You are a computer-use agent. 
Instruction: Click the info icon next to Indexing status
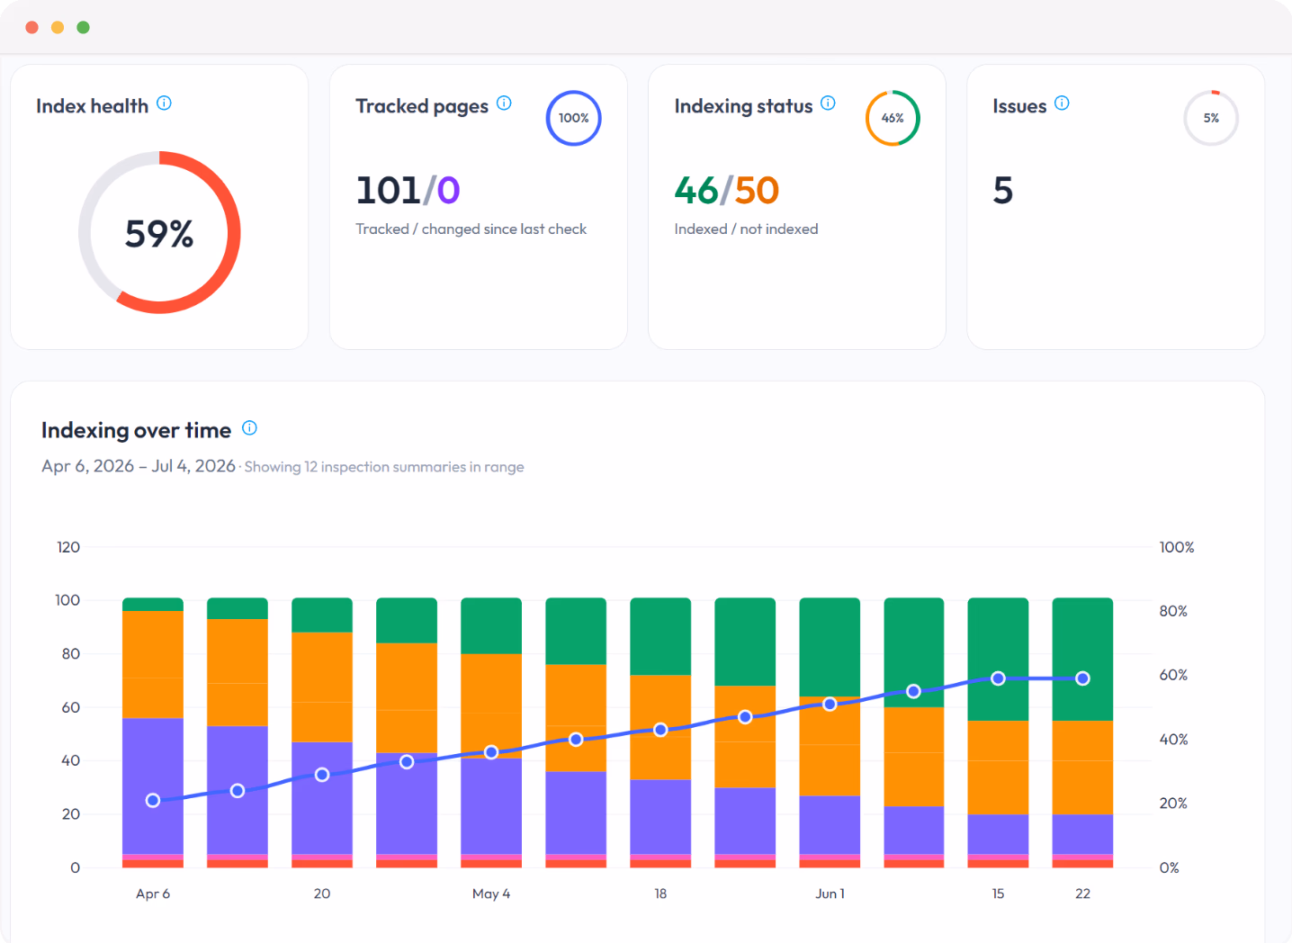(x=828, y=103)
